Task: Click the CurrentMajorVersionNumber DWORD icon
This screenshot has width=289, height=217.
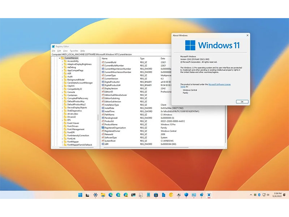Action: [x=103, y=69]
